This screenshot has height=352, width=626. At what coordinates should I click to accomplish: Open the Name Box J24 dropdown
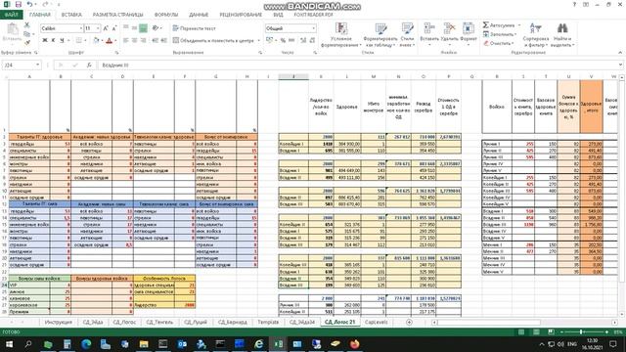[37, 66]
